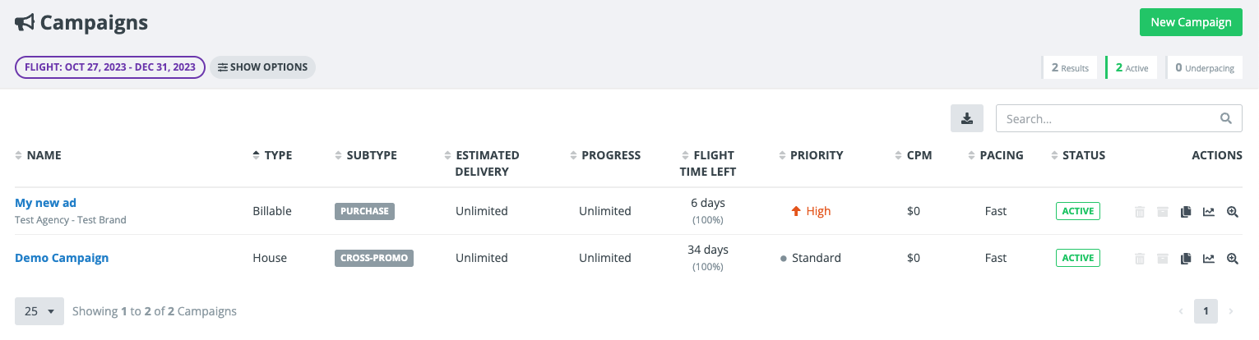Select the 0 Underpacing stat tab

[1205, 68]
